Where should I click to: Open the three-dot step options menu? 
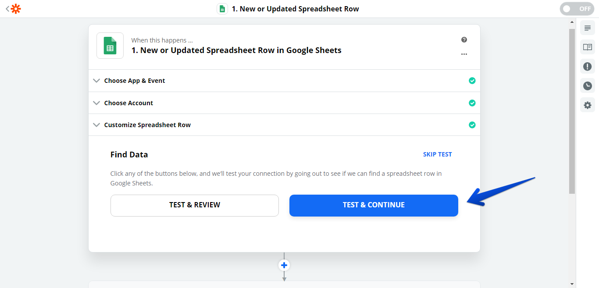pyautogui.click(x=464, y=54)
